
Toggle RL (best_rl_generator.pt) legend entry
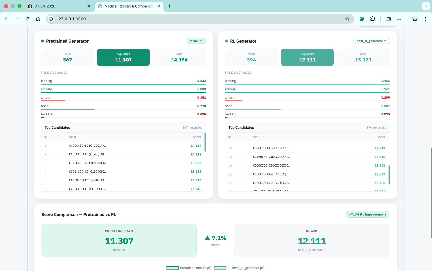tap(239, 268)
